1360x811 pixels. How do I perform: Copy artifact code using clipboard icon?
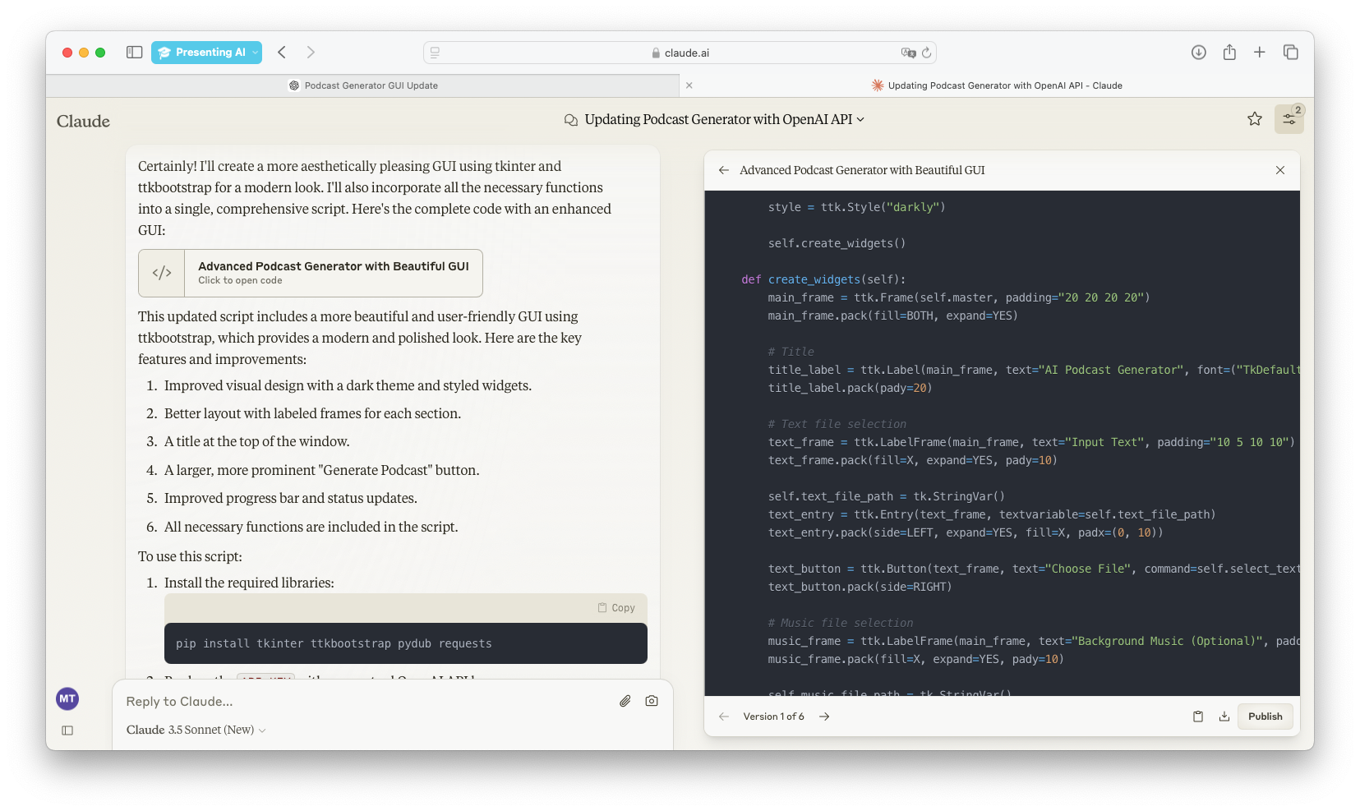[1198, 717]
